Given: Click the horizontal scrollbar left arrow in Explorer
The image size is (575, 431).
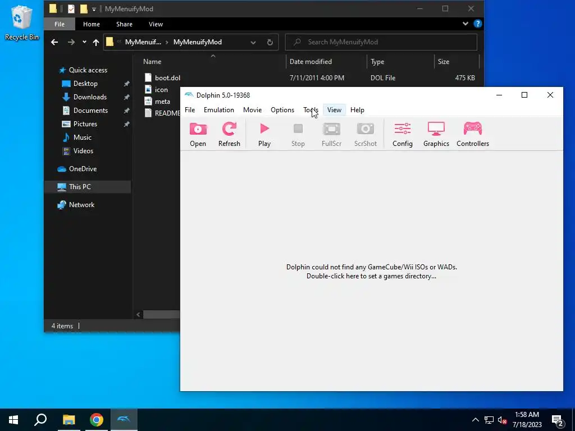Looking at the screenshot, I should pyautogui.click(x=138, y=314).
